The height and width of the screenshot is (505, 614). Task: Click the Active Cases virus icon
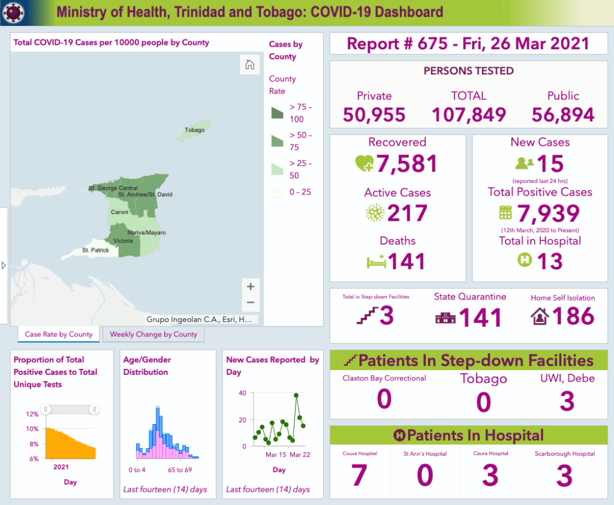pos(375,213)
